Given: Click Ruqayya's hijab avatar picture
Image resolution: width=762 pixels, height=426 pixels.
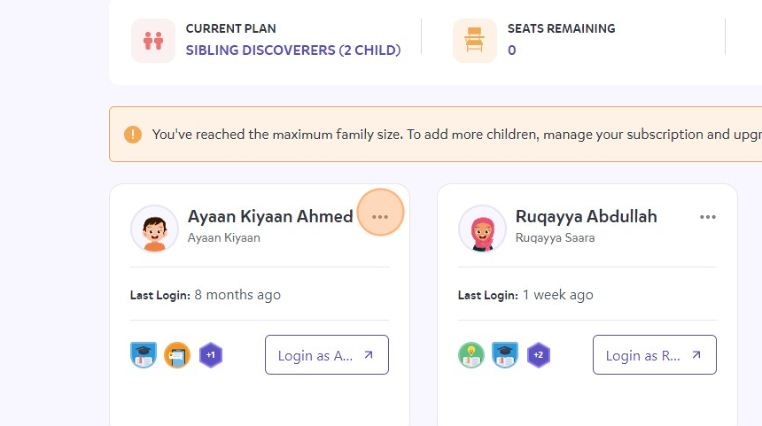Looking at the screenshot, I should coord(482,228).
